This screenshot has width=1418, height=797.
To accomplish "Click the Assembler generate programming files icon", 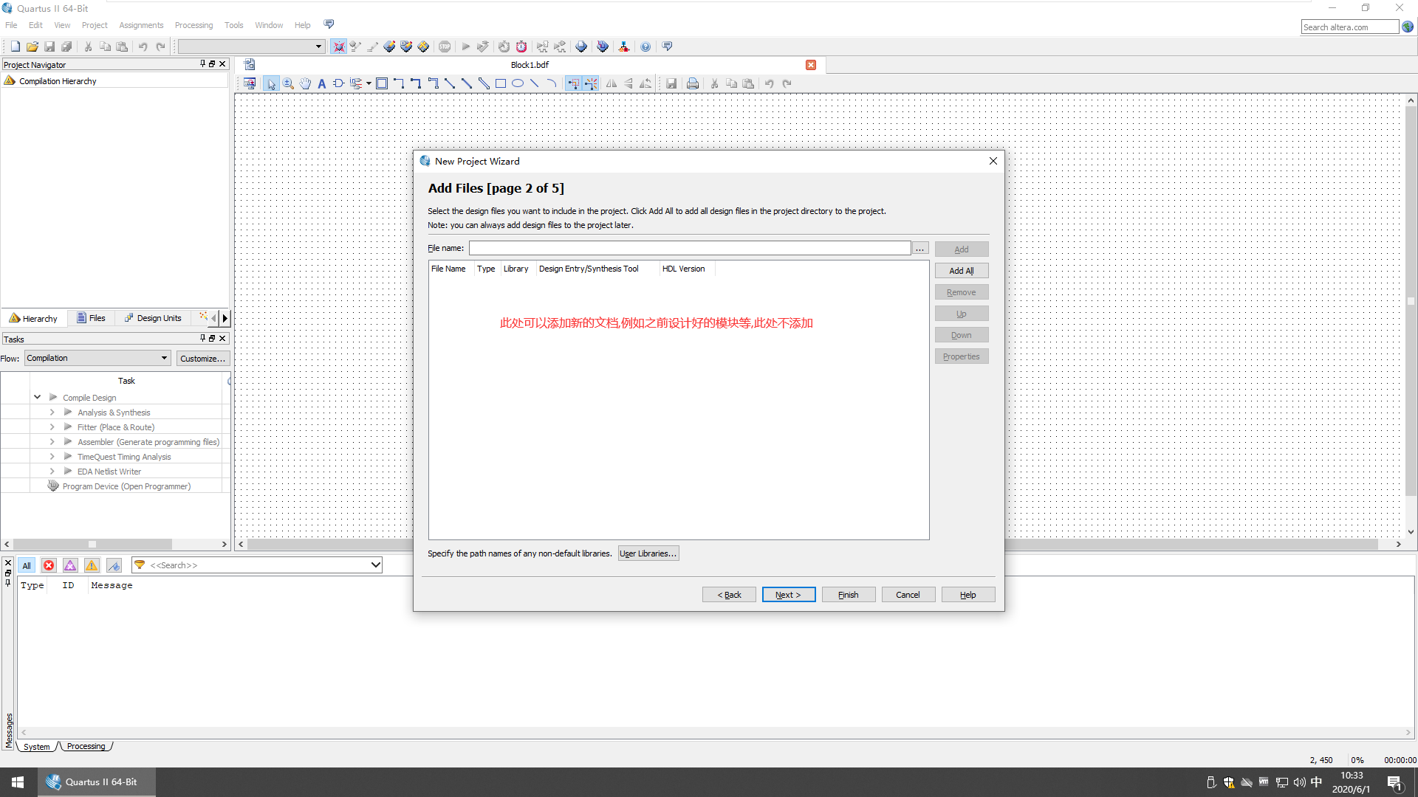I will pyautogui.click(x=66, y=442).
